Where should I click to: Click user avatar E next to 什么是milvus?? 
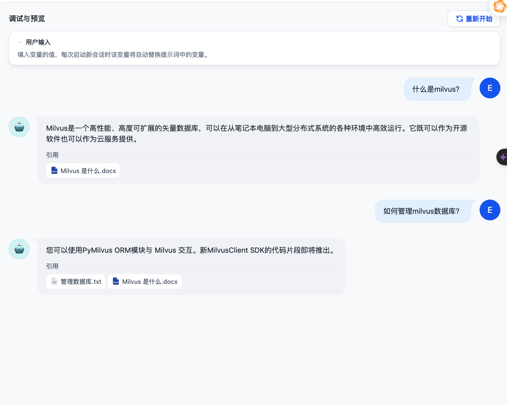pyautogui.click(x=490, y=88)
